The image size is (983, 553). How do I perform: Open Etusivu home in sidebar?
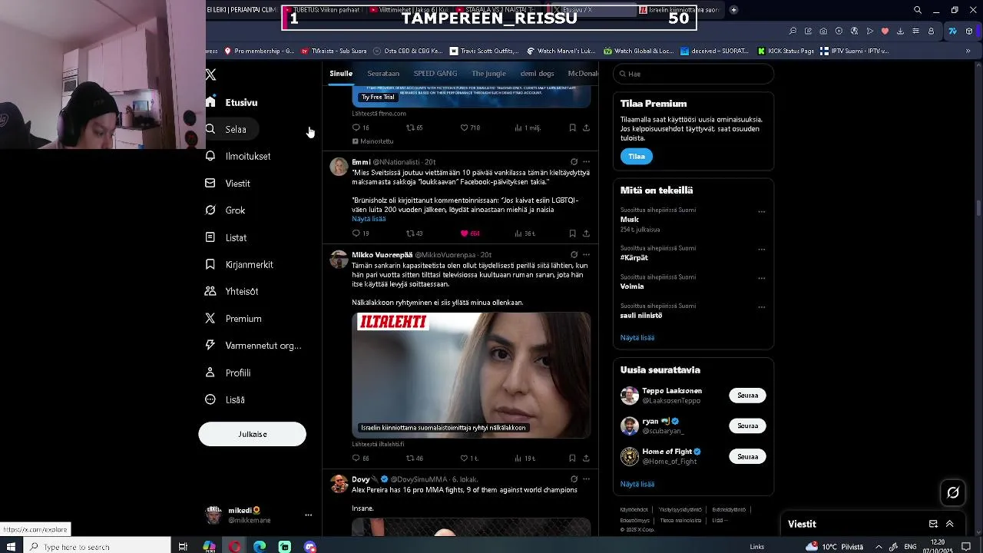point(233,102)
